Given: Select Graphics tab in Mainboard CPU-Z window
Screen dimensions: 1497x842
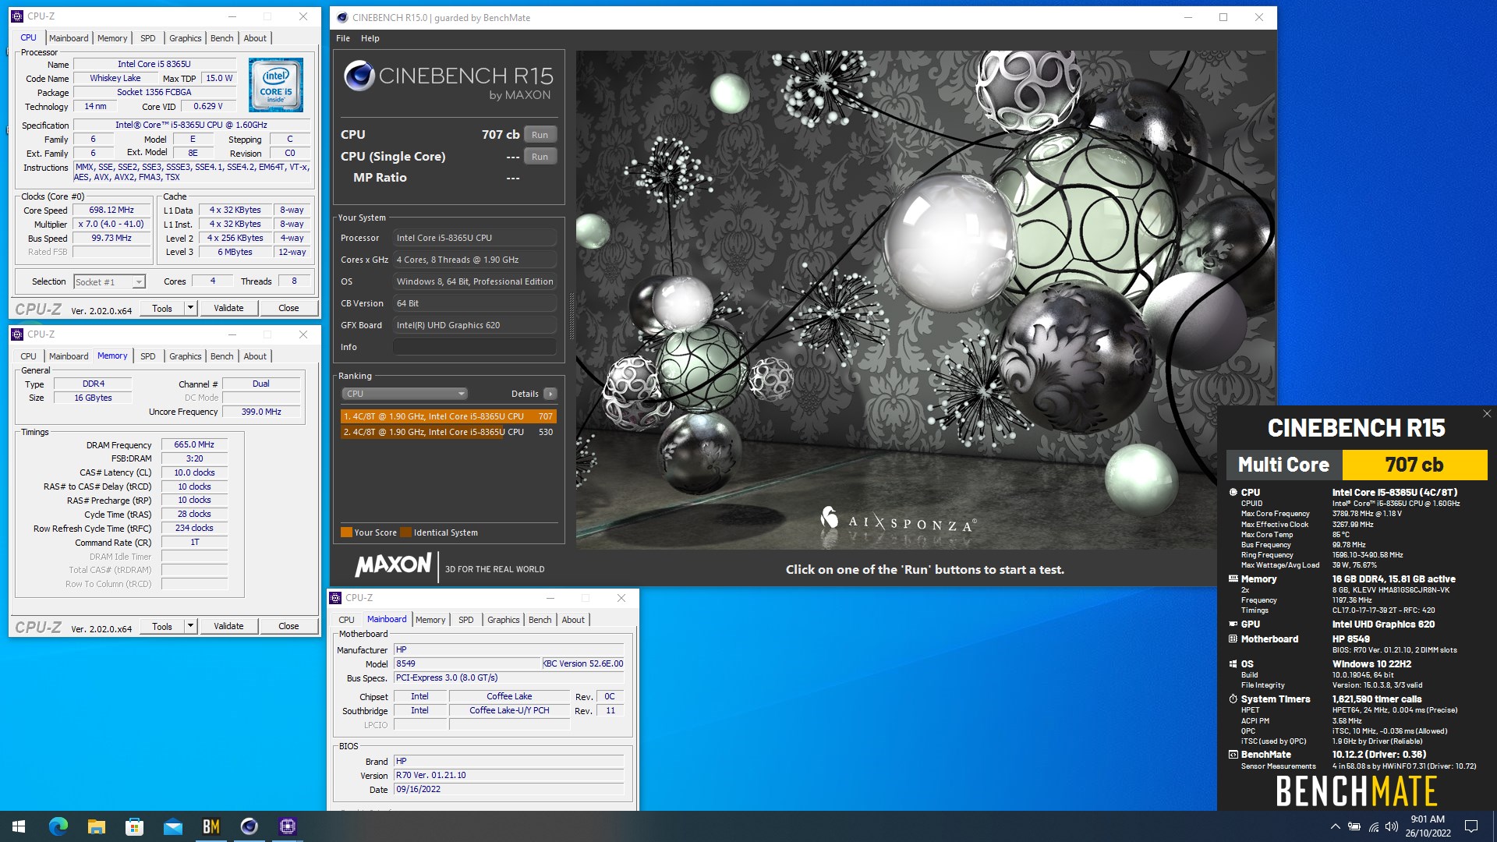Looking at the screenshot, I should (504, 620).
